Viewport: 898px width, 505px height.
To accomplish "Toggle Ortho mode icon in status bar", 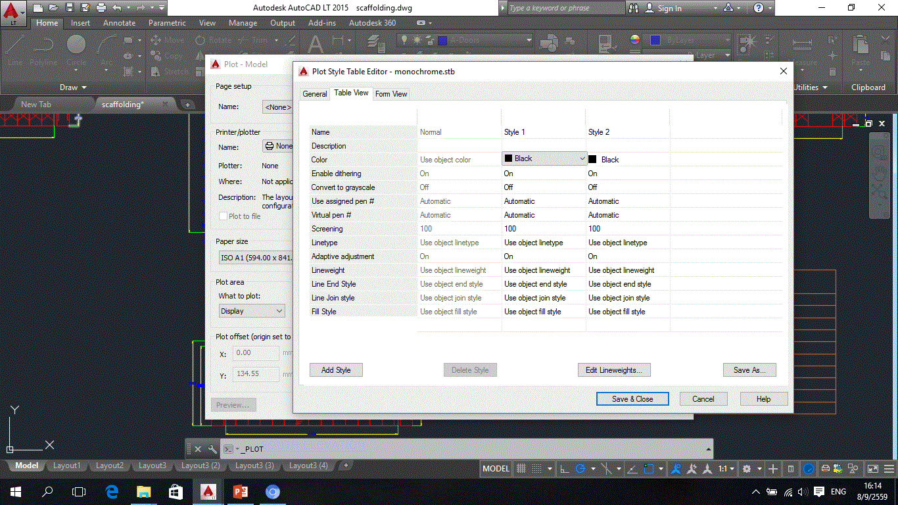I will pos(565,469).
